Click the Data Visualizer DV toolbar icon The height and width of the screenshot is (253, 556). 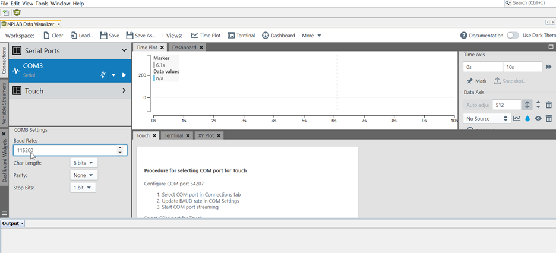(x=16, y=12)
